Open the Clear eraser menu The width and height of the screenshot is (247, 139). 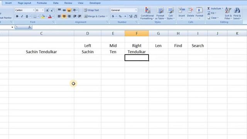[213, 18]
